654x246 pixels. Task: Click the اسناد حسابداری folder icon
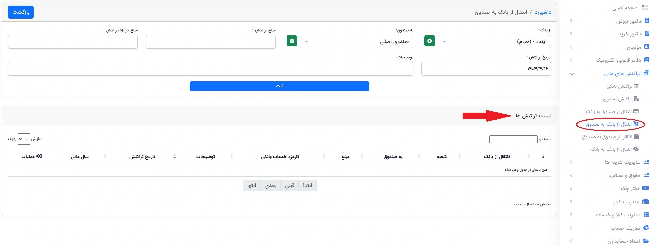(646, 241)
